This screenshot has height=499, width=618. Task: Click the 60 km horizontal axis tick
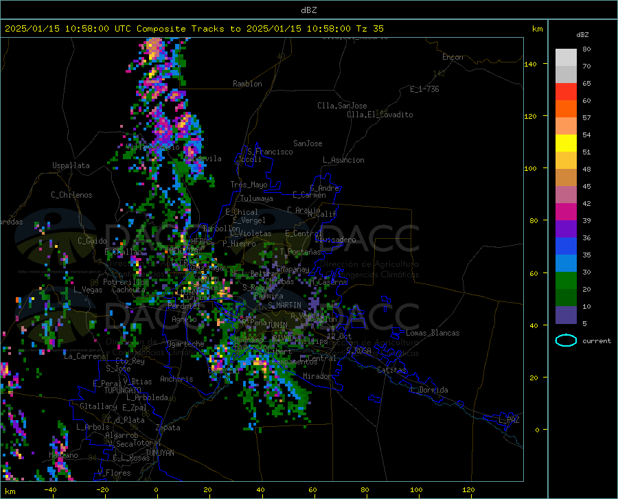point(312,489)
